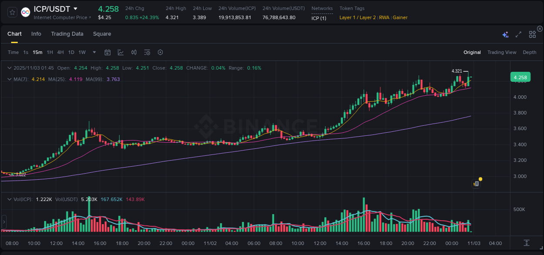Open the date range calendar icon

point(107,52)
